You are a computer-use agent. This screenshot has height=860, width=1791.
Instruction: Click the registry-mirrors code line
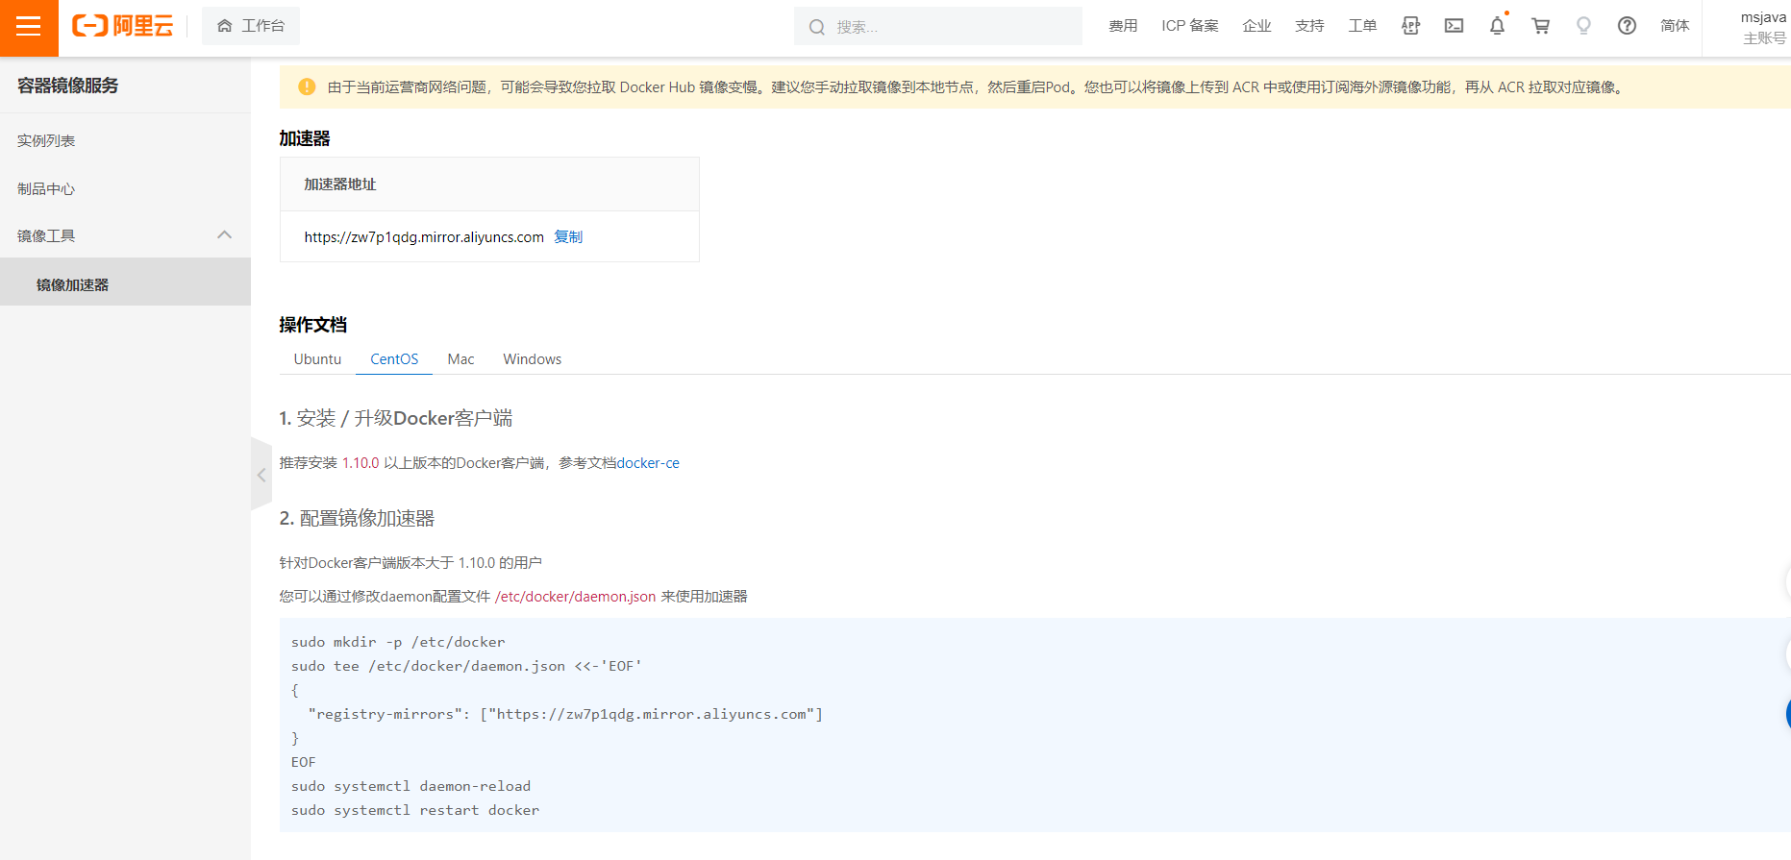[x=565, y=714]
